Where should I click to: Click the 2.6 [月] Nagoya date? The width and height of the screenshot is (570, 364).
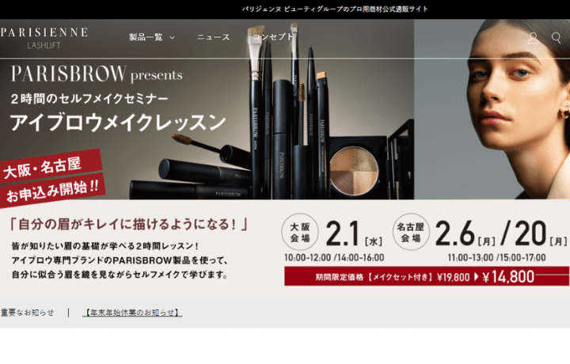(465, 233)
